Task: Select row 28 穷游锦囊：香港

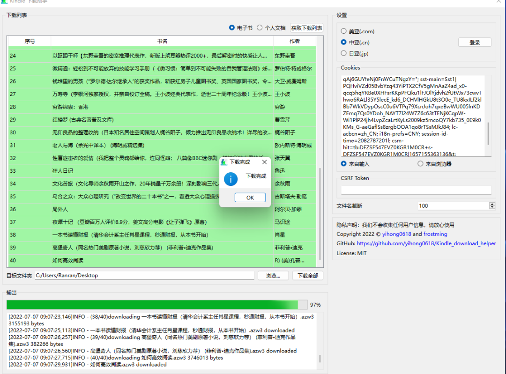Action: point(162,107)
